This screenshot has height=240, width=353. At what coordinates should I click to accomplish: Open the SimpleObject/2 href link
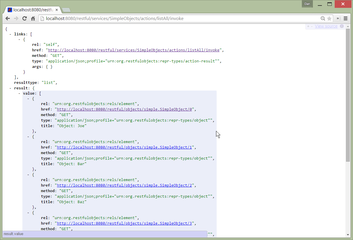point(124,185)
